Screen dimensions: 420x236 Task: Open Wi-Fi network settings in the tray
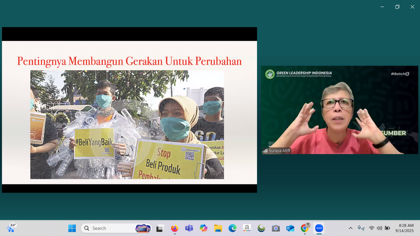[x=371, y=228]
